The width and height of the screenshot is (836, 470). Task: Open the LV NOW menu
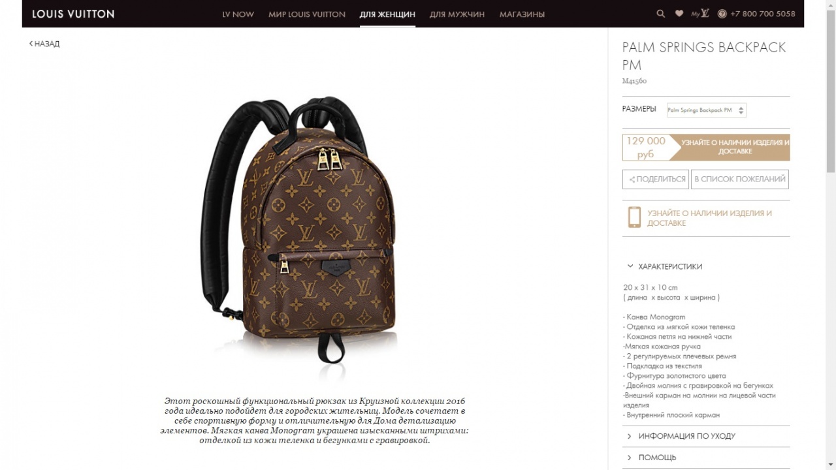coord(238,14)
